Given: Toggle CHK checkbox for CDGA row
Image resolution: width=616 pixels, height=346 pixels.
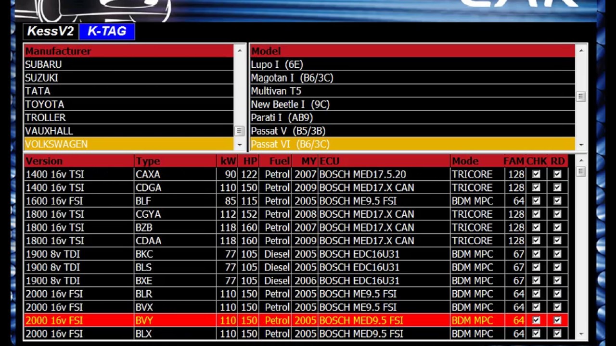Looking at the screenshot, I should 536,187.
